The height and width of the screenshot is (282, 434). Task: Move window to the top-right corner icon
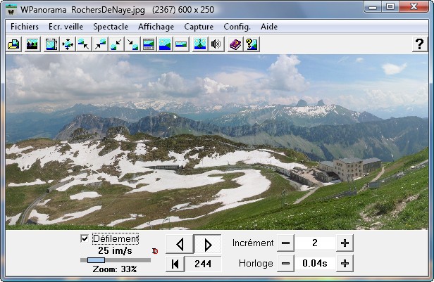[100, 44]
